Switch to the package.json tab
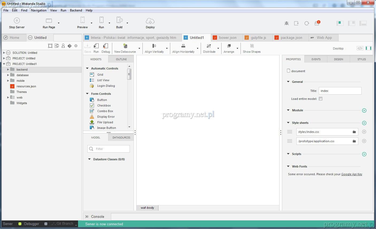Image resolution: width=376 pixels, height=229 pixels. [291, 38]
